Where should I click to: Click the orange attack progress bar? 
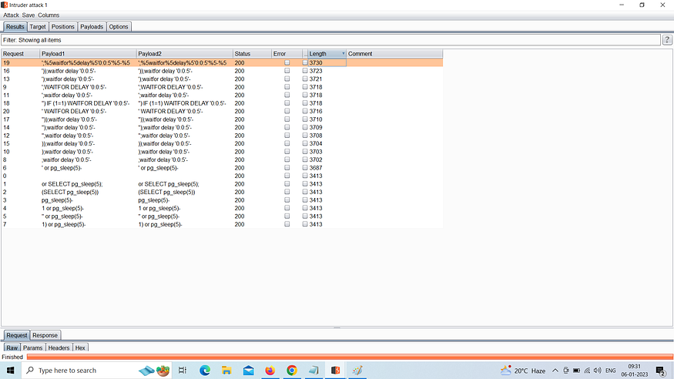pyautogui.click(x=347, y=357)
